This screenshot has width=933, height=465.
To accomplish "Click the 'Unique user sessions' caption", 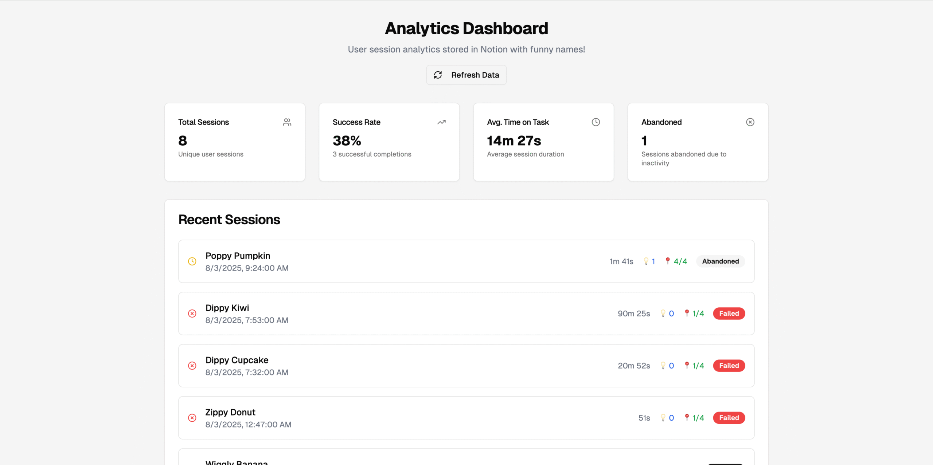I will [x=211, y=154].
